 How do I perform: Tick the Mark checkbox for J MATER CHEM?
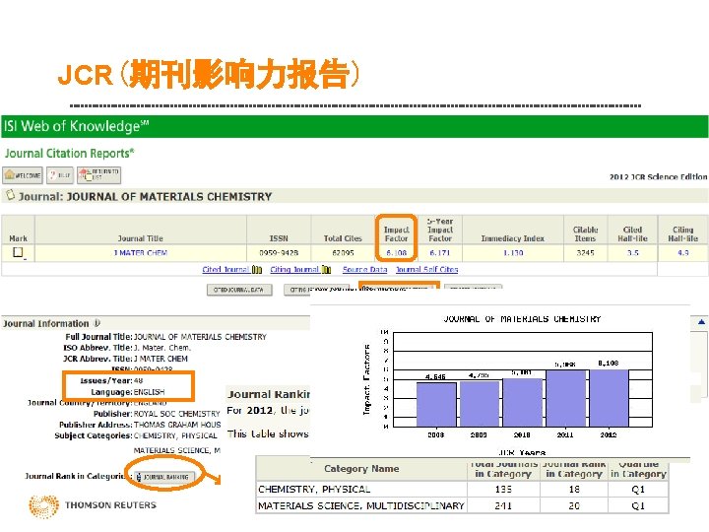click(18, 252)
